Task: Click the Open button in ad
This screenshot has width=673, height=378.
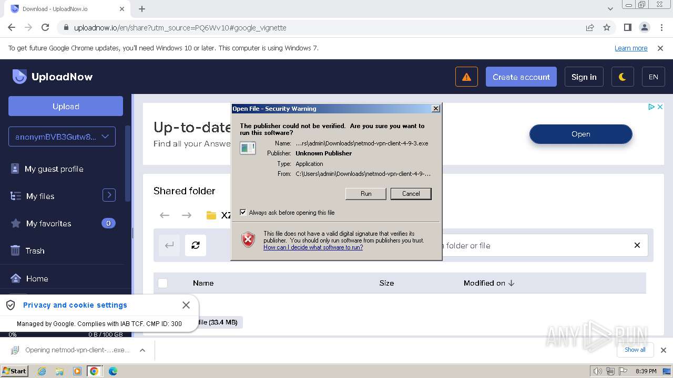Action: click(581, 134)
